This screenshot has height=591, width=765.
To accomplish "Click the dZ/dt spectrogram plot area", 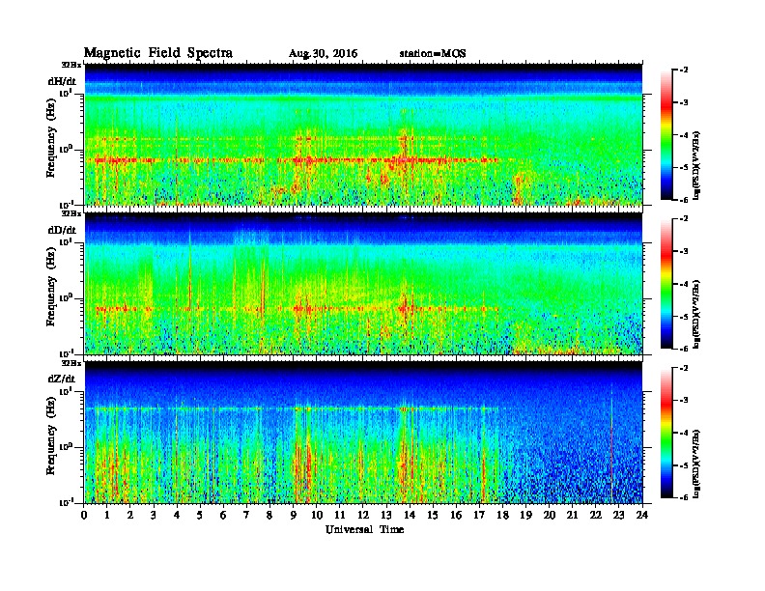I will [363, 433].
